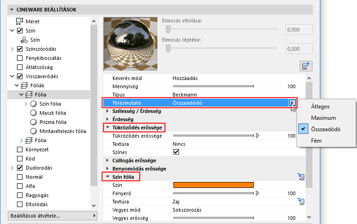The height and width of the screenshot is (224, 357).
Task: Toggle the Színszóródás checkbox
Action: pyautogui.click(x=20, y=49)
